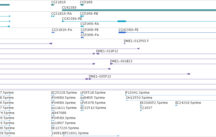Select the GH13550.5prime label
The width and height of the screenshot is (216, 137).
pos(139,98)
